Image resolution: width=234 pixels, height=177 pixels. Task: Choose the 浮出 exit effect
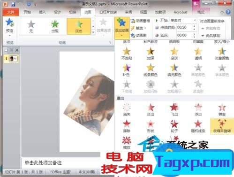(198, 109)
